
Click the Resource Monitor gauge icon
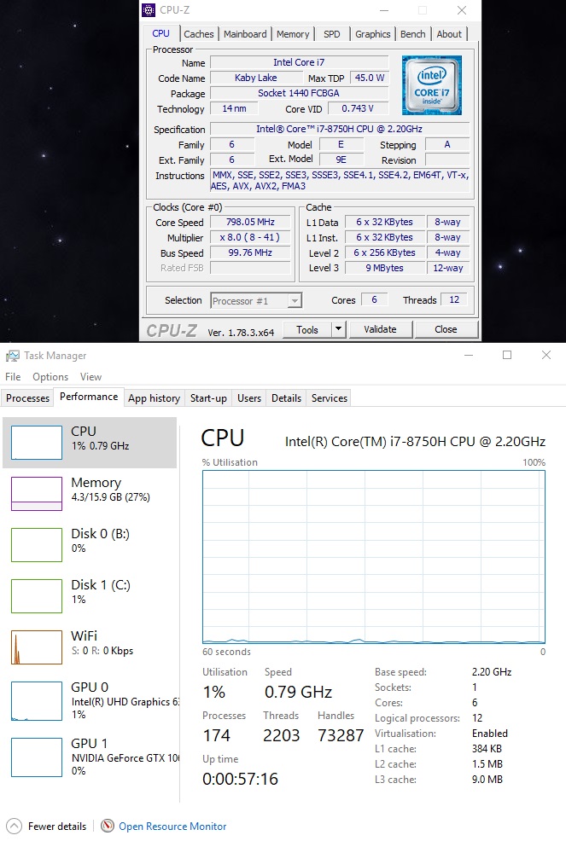pyautogui.click(x=108, y=826)
